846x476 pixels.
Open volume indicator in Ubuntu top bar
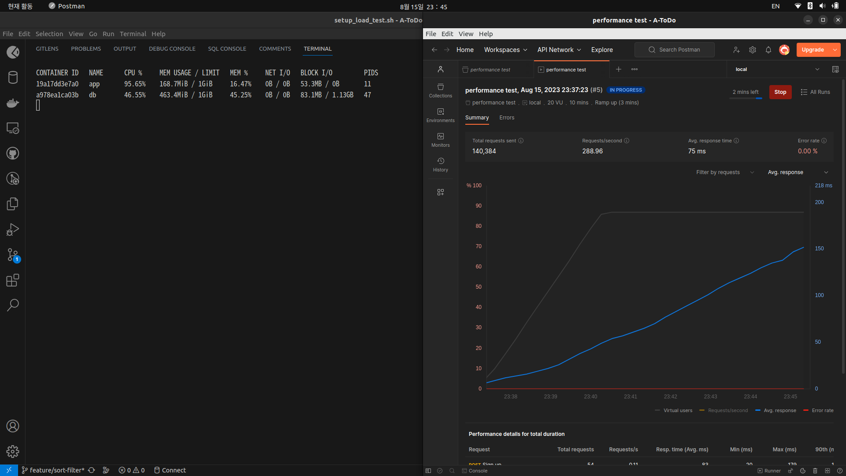(x=822, y=6)
